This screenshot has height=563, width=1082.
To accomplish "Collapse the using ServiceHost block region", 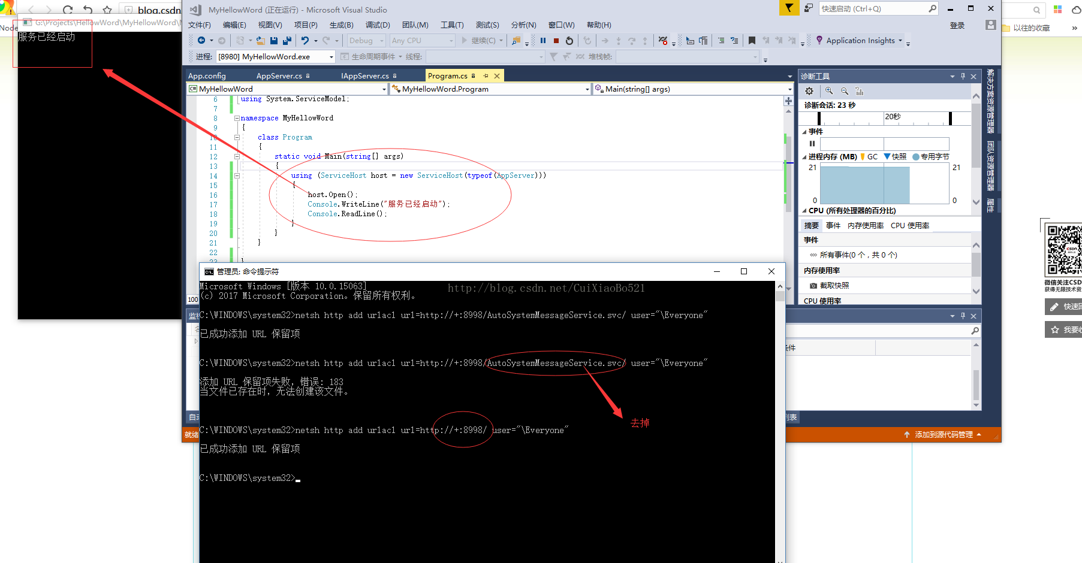I will (x=237, y=175).
